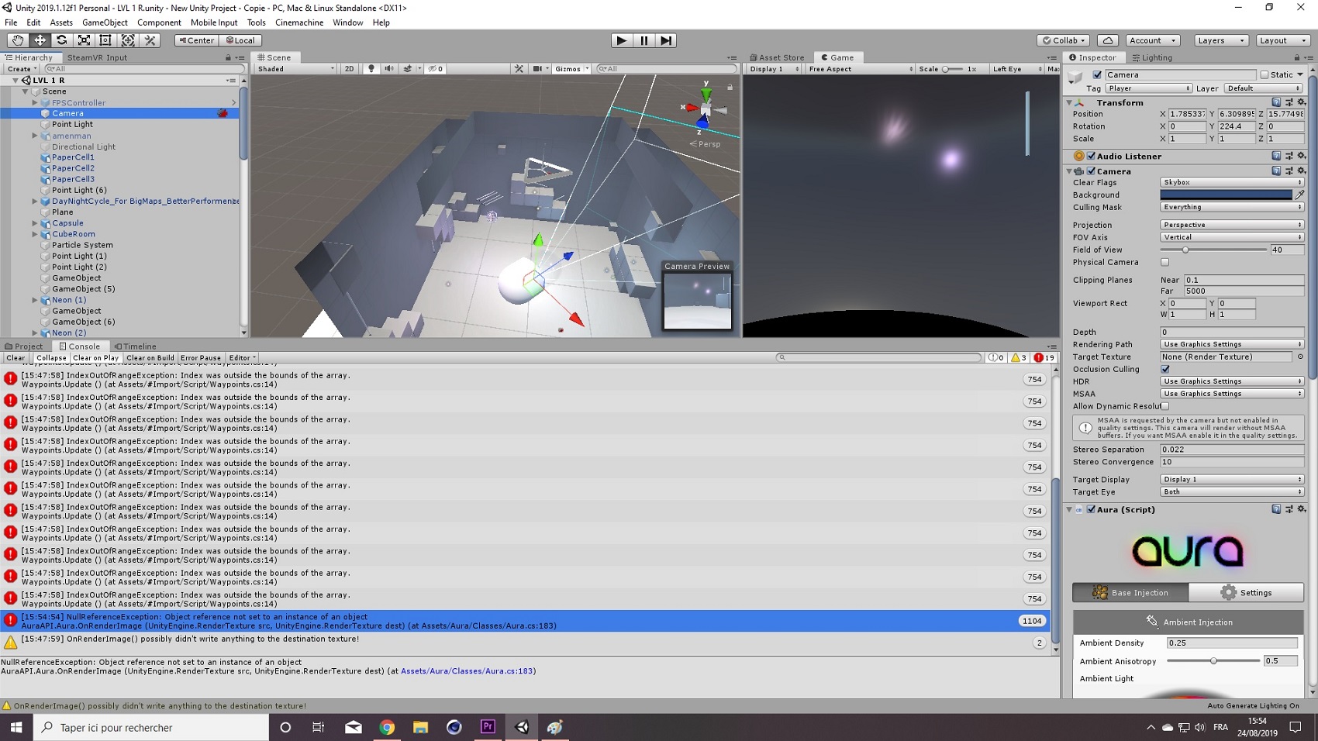Screen dimensions: 1318x741
Task: Select the Scale tool
Action: [x=84, y=40]
